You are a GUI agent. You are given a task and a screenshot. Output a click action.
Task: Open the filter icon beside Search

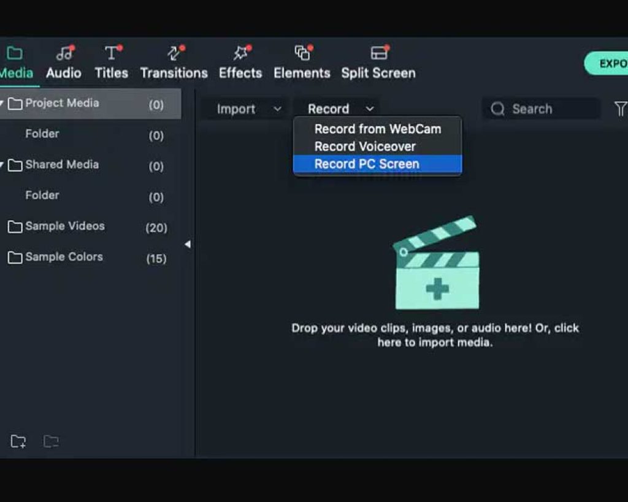click(620, 109)
